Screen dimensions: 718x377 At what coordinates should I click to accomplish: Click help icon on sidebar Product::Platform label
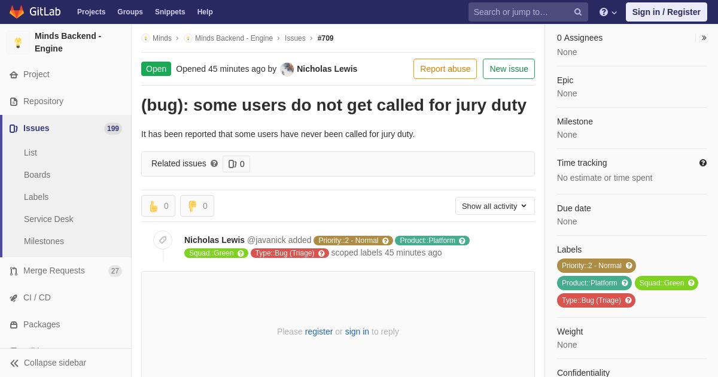point(625,283)
